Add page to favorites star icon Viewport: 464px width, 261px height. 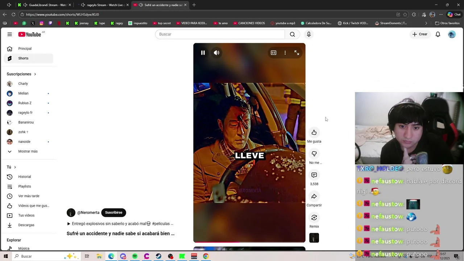pos(405,14)
